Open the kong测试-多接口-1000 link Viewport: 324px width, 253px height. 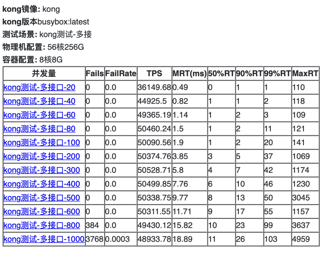(44, 240)
